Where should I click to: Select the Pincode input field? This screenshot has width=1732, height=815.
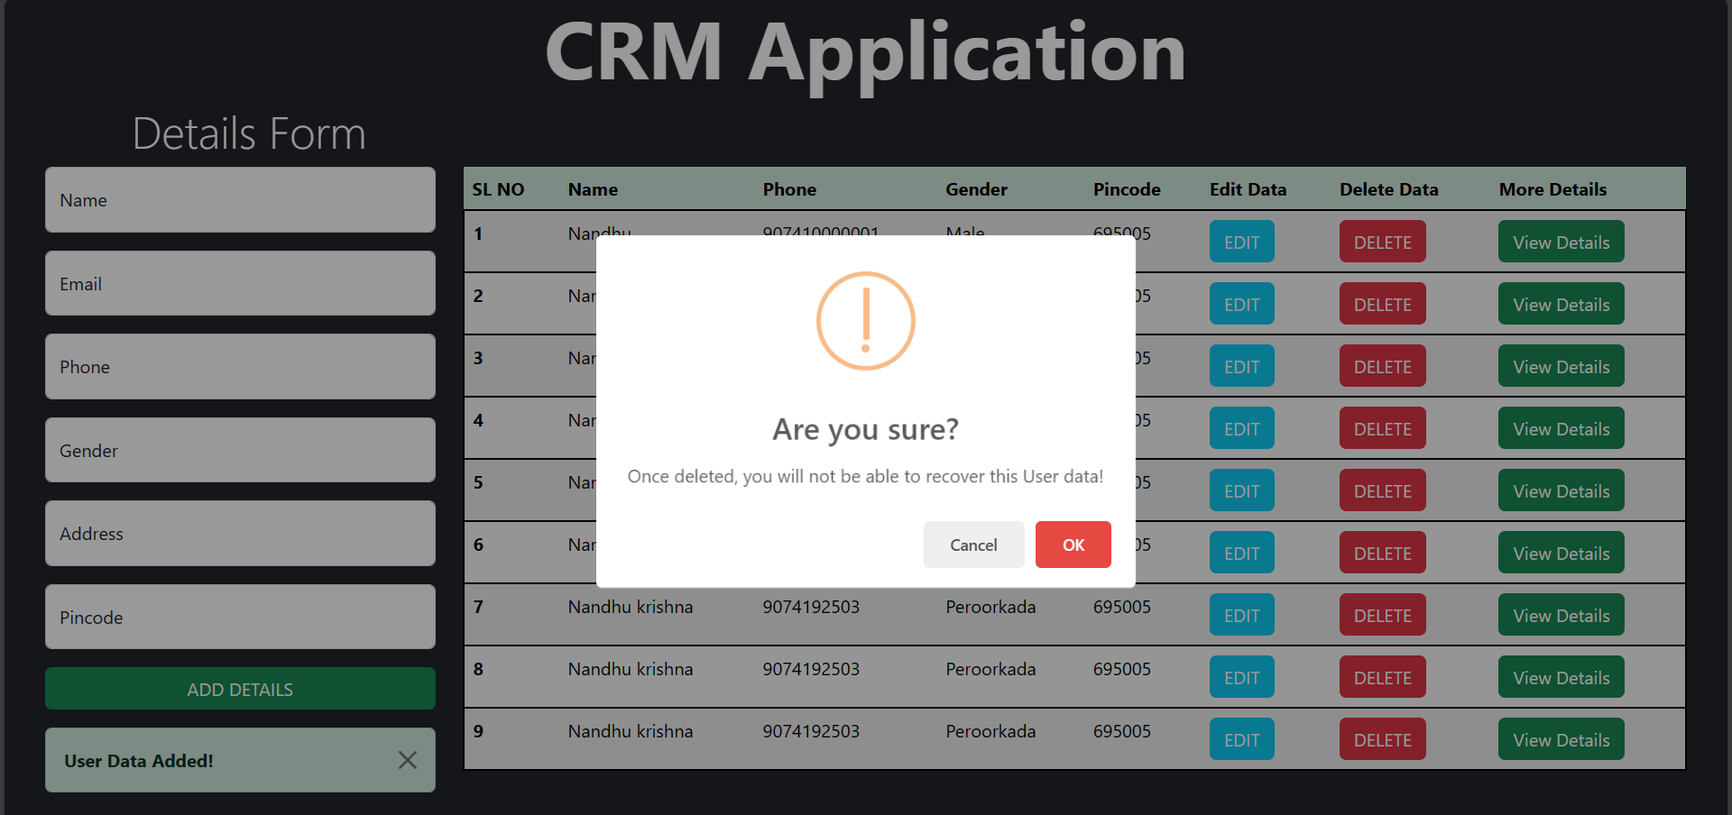click(239, 617)
